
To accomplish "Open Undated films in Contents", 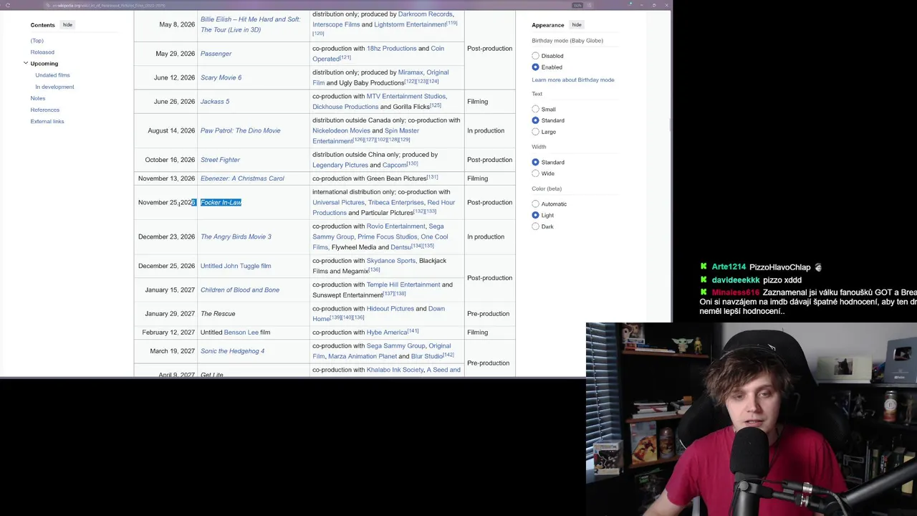I will coord(52,75).
